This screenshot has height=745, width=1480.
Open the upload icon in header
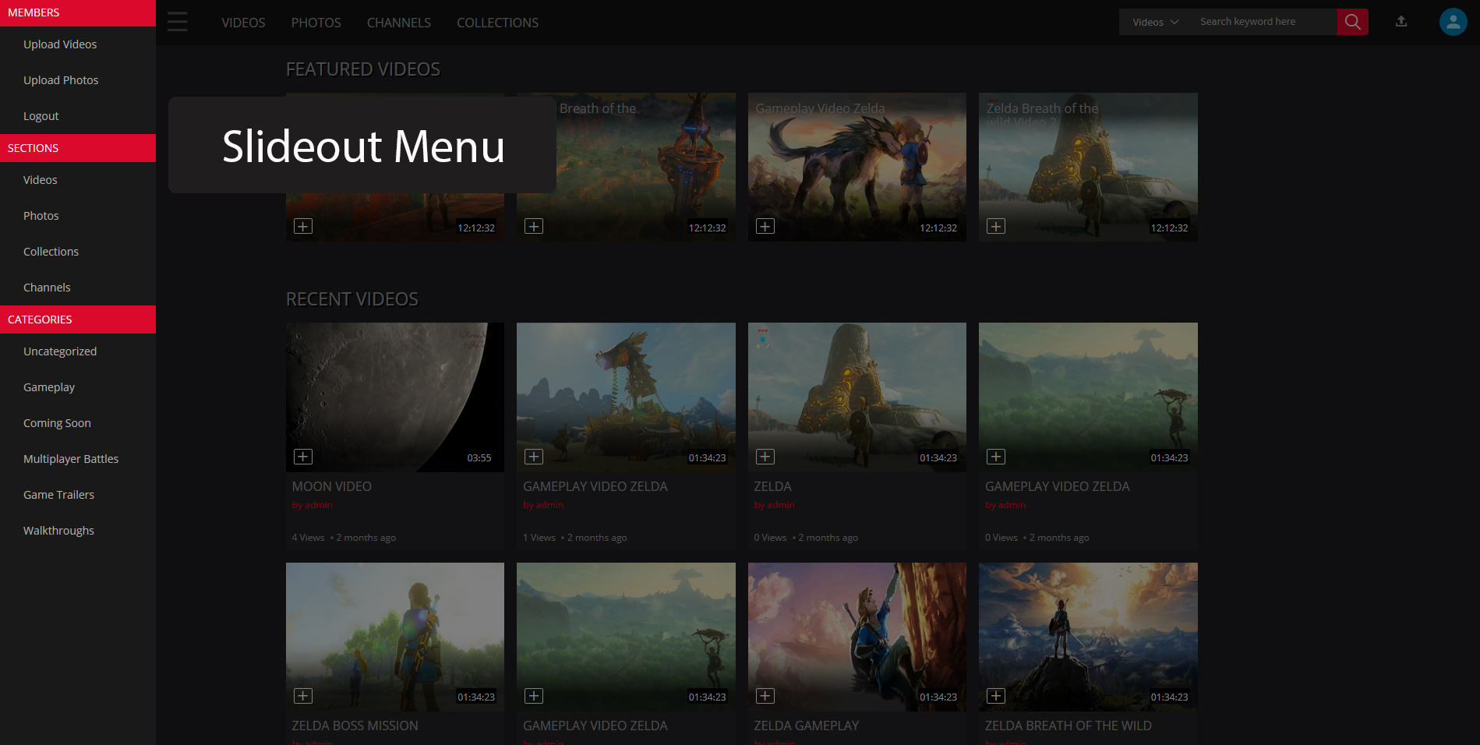click(x=1401, y=22)
